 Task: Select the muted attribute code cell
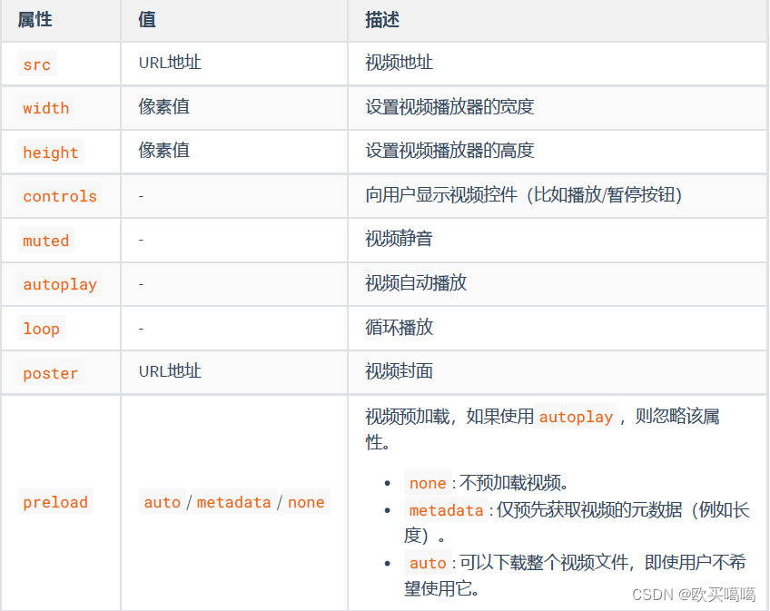pos(46,241)
